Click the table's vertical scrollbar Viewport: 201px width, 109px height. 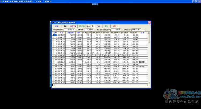point(149,59)
